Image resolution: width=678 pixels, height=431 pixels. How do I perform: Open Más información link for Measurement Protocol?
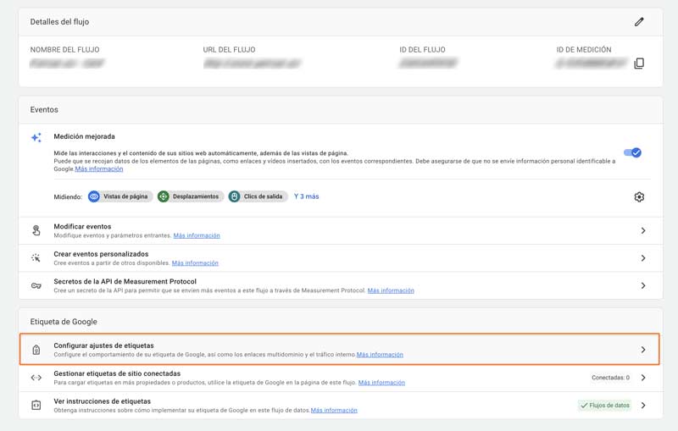click(x=391, y=290)
